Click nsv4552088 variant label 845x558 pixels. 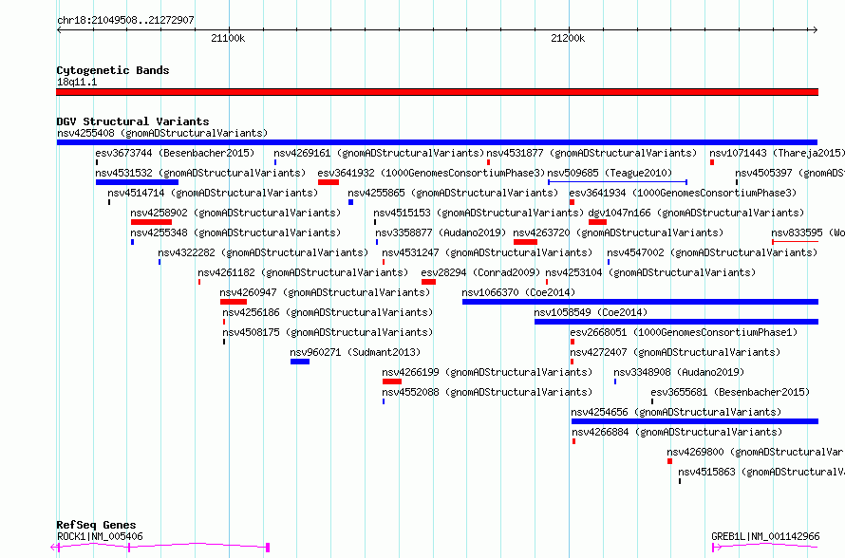(x=487, y=392)
